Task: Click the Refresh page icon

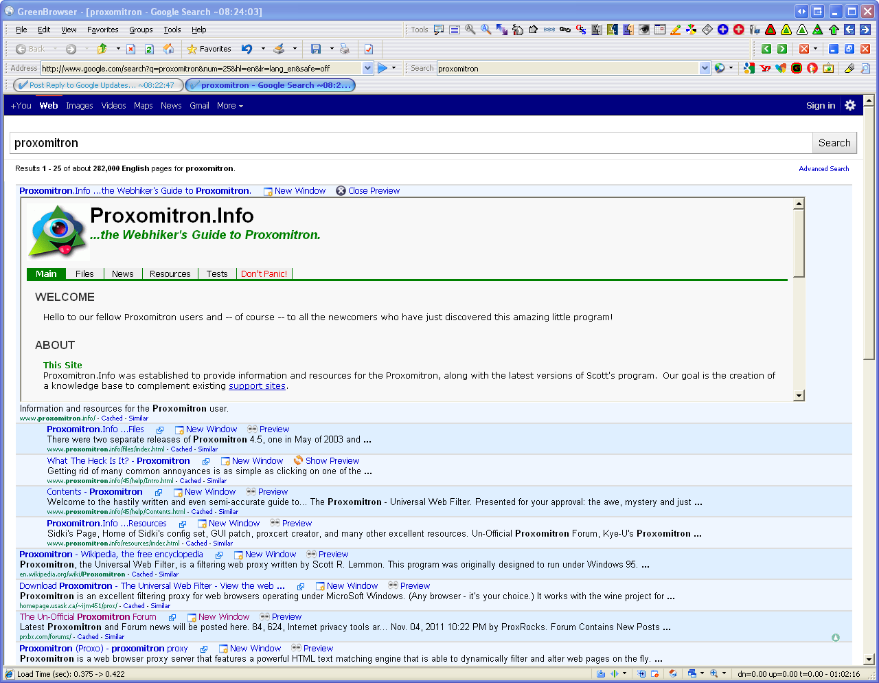Action: pos(149,49)
